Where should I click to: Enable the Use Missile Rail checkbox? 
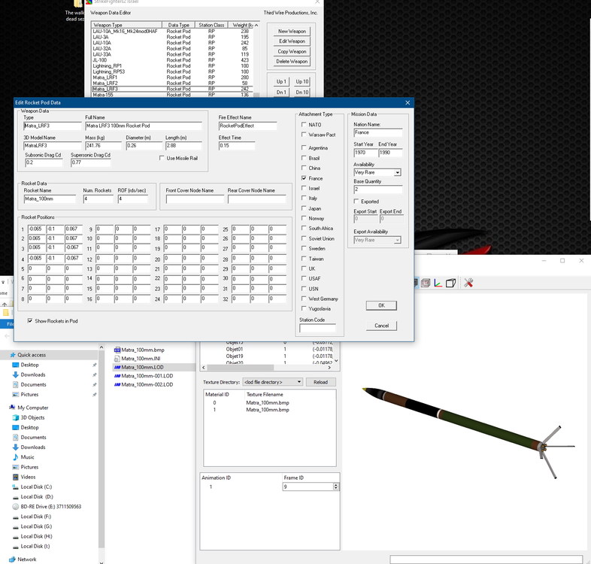(x=162, y=159)
